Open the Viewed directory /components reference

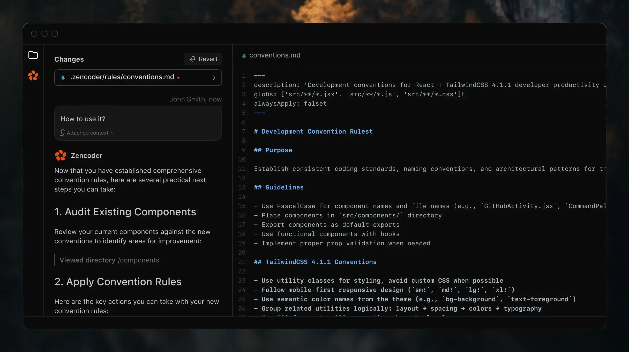click(109, 260)
